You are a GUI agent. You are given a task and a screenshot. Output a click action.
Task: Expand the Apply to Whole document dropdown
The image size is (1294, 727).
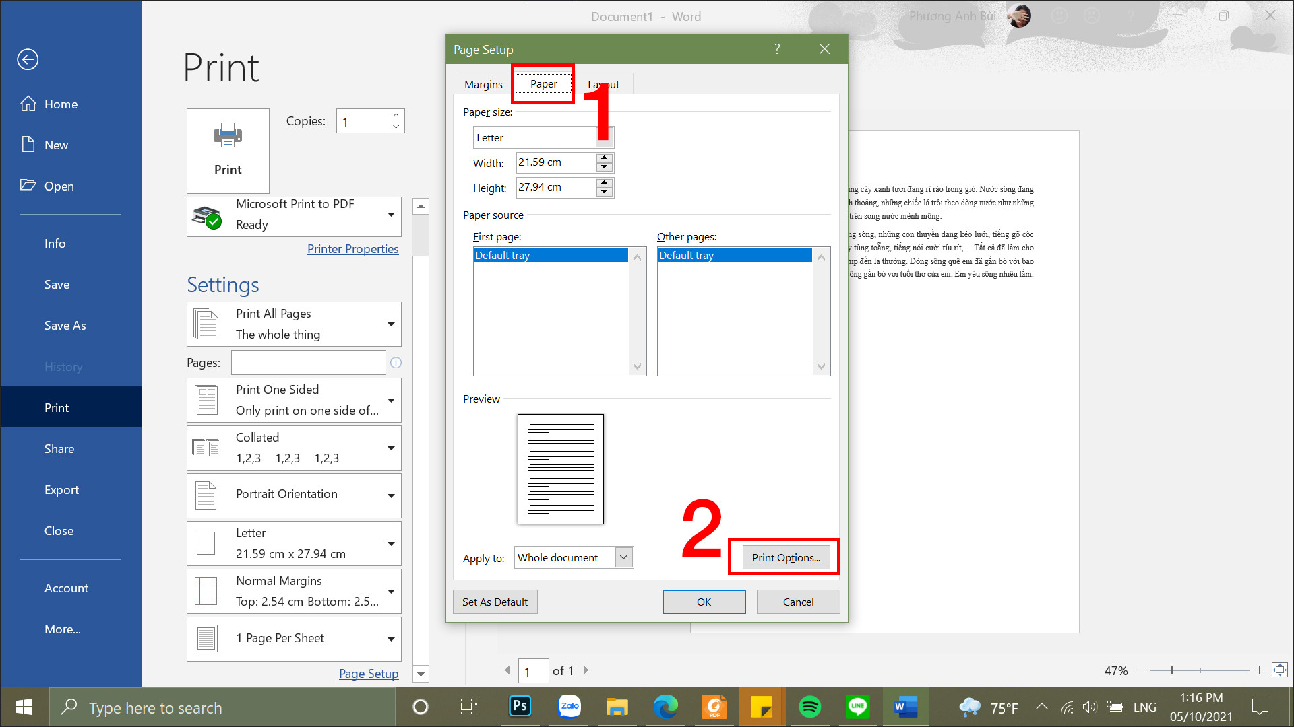(624, 557)
